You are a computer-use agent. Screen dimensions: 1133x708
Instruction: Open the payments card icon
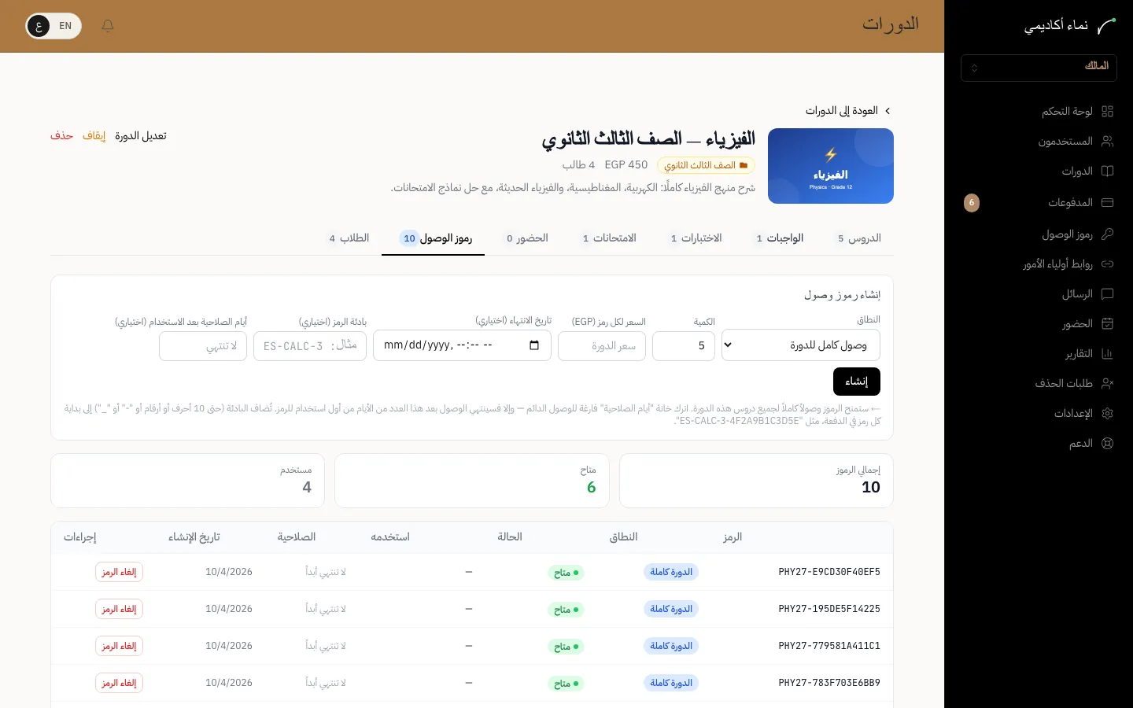1107,203
